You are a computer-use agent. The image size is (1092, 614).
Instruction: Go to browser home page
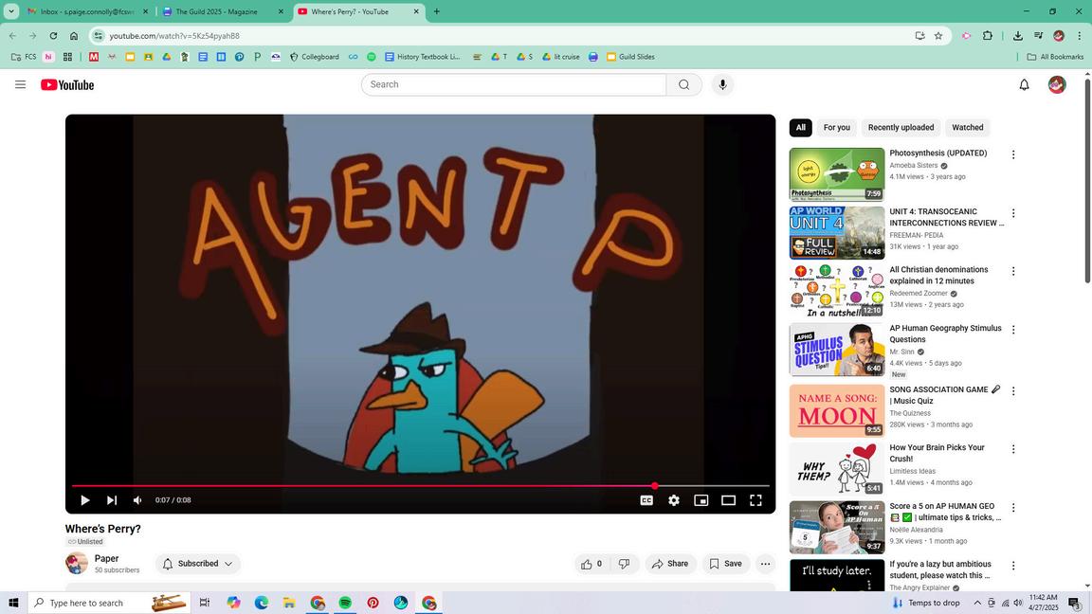pyautogui.click(x=74, y=35)
